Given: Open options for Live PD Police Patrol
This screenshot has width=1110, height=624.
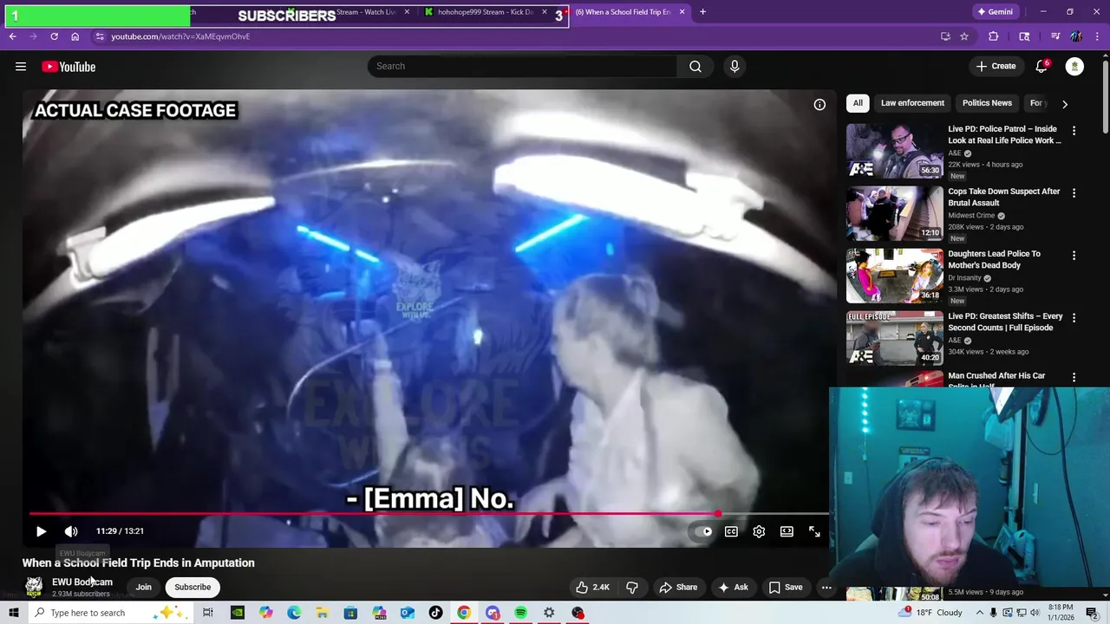Looking at the screenshot, I should tap(1074, 131).
